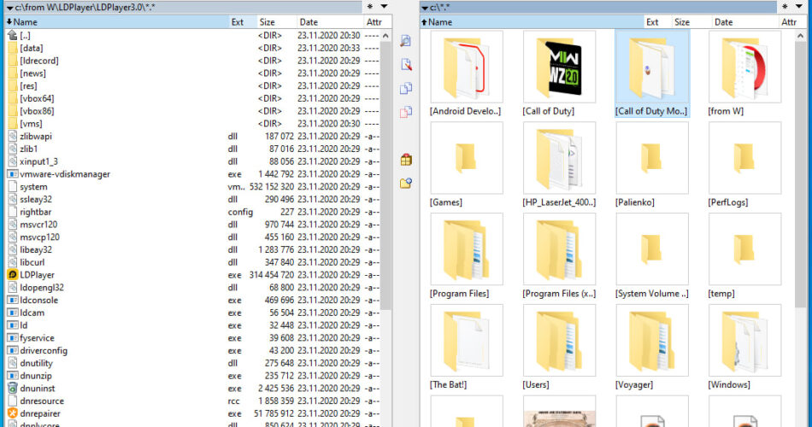The width and height of the screenshot is (812, 427).
Task: Select the Android Develo.. folder thumbnail
Action: (466, 67)
